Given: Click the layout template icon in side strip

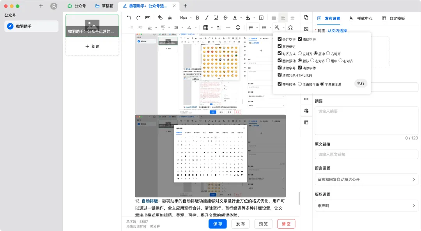Looking at the screenshot, I should [x=306, y=122].
